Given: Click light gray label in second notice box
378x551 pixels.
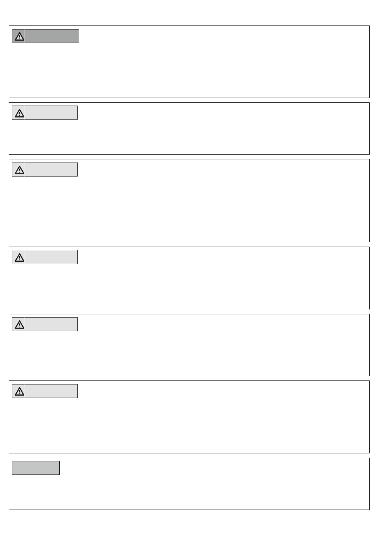Looking at the screenshot, I should (x=45, y=112).
